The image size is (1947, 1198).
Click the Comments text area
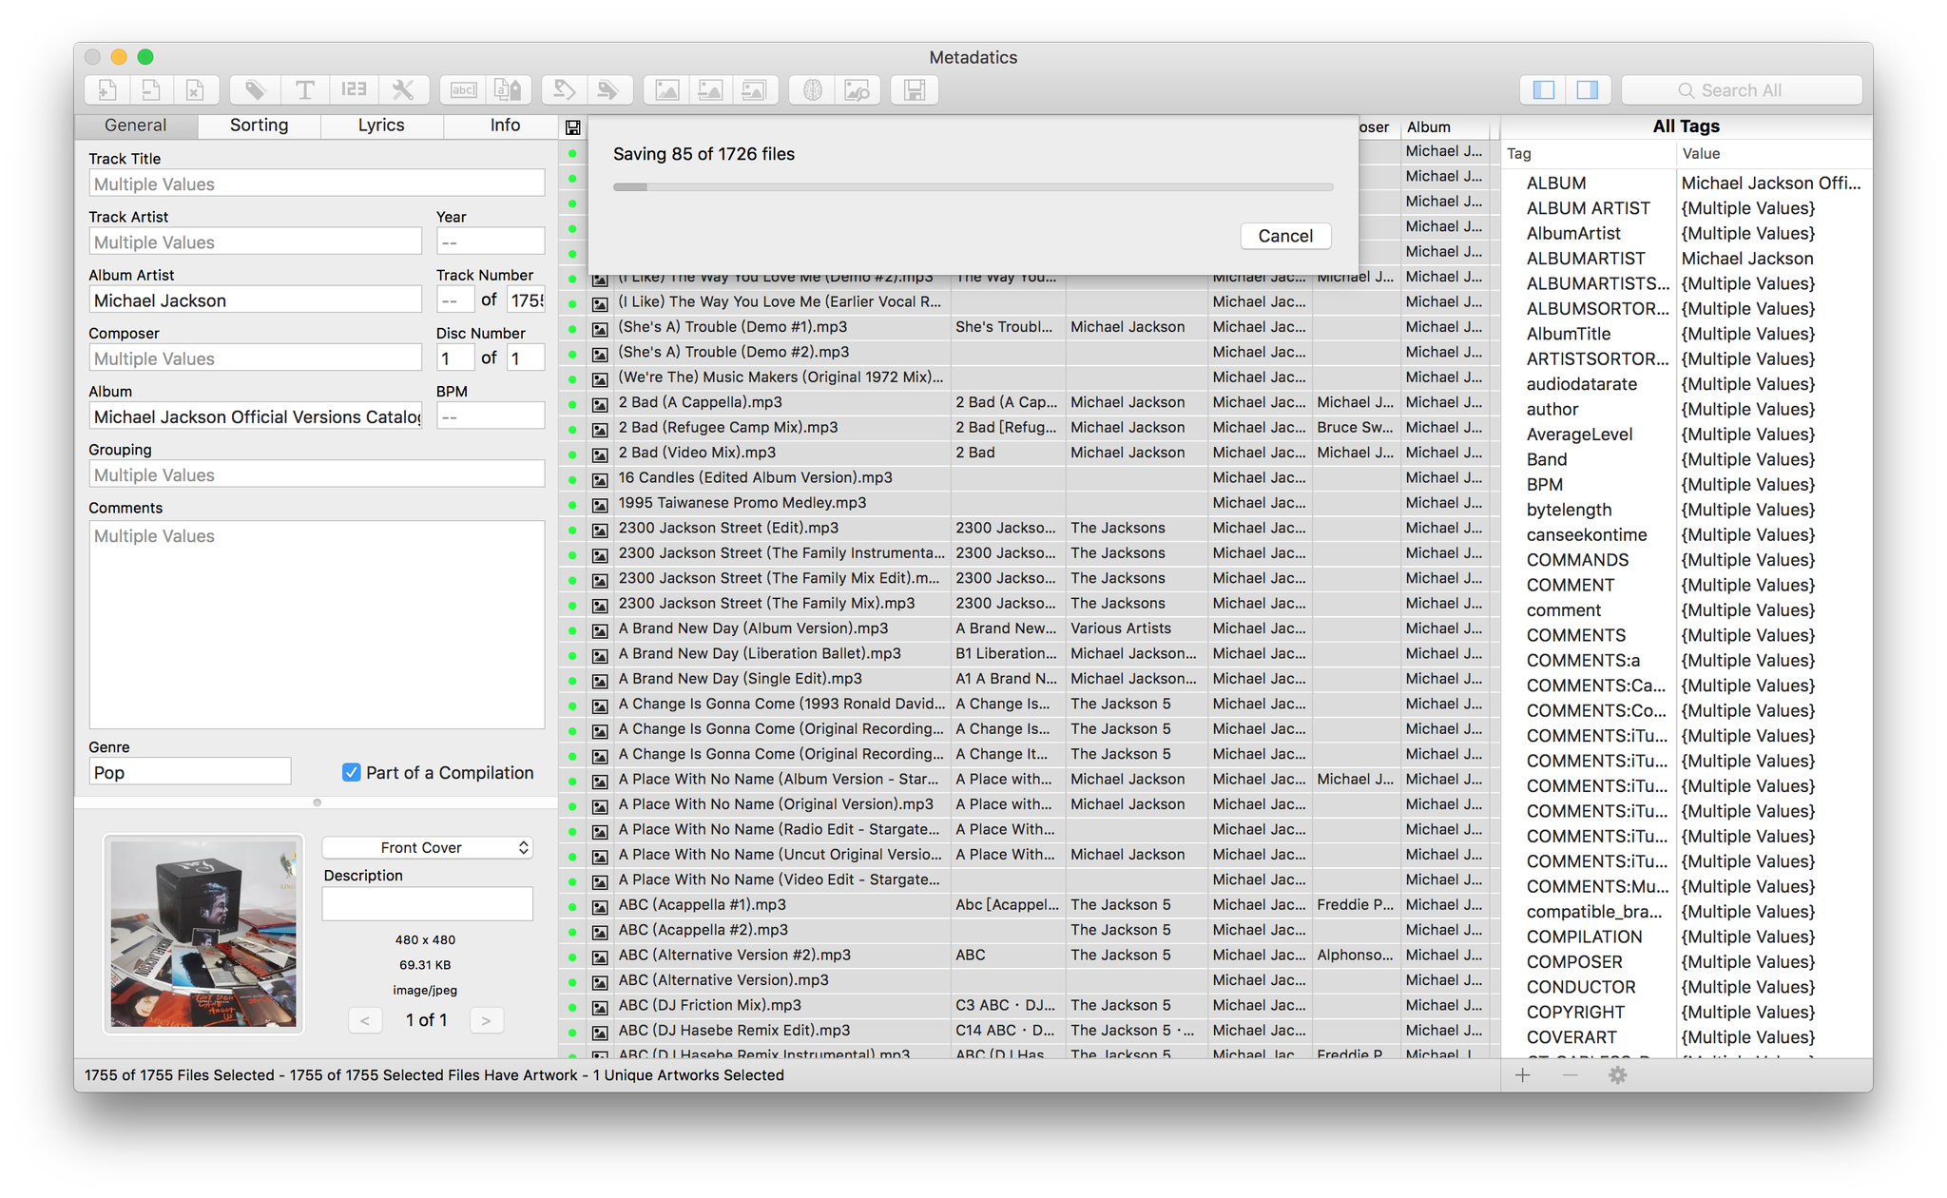(x=317, y=625)
